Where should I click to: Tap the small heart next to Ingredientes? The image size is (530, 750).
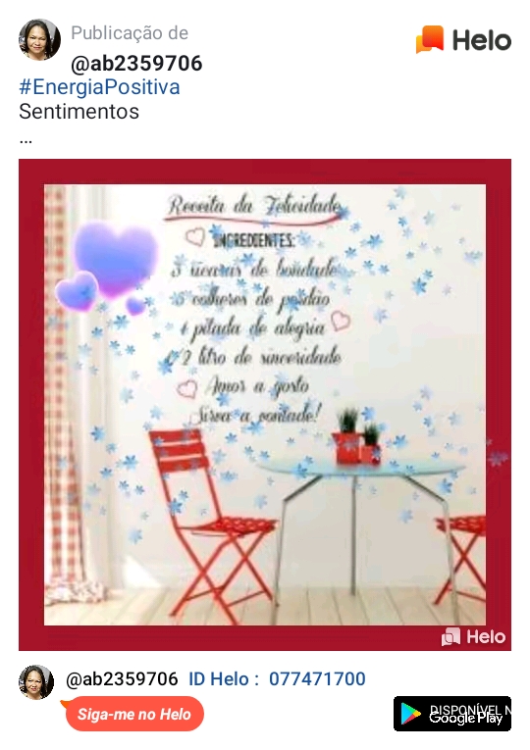195,236
